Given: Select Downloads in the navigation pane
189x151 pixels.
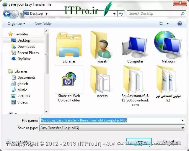Looking at the screenshot, I should click(26, 47).
